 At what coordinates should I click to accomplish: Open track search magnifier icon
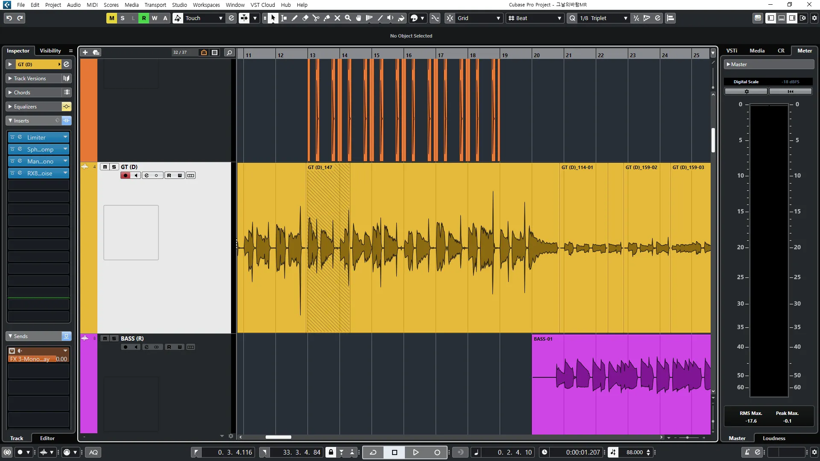point(229,52)
